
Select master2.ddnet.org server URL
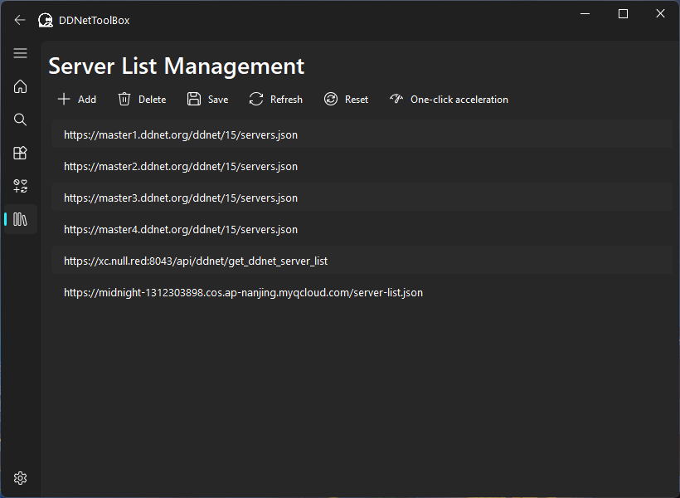pos(362,167)
